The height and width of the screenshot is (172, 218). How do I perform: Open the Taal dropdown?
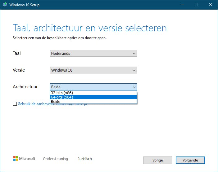(93, 53)
